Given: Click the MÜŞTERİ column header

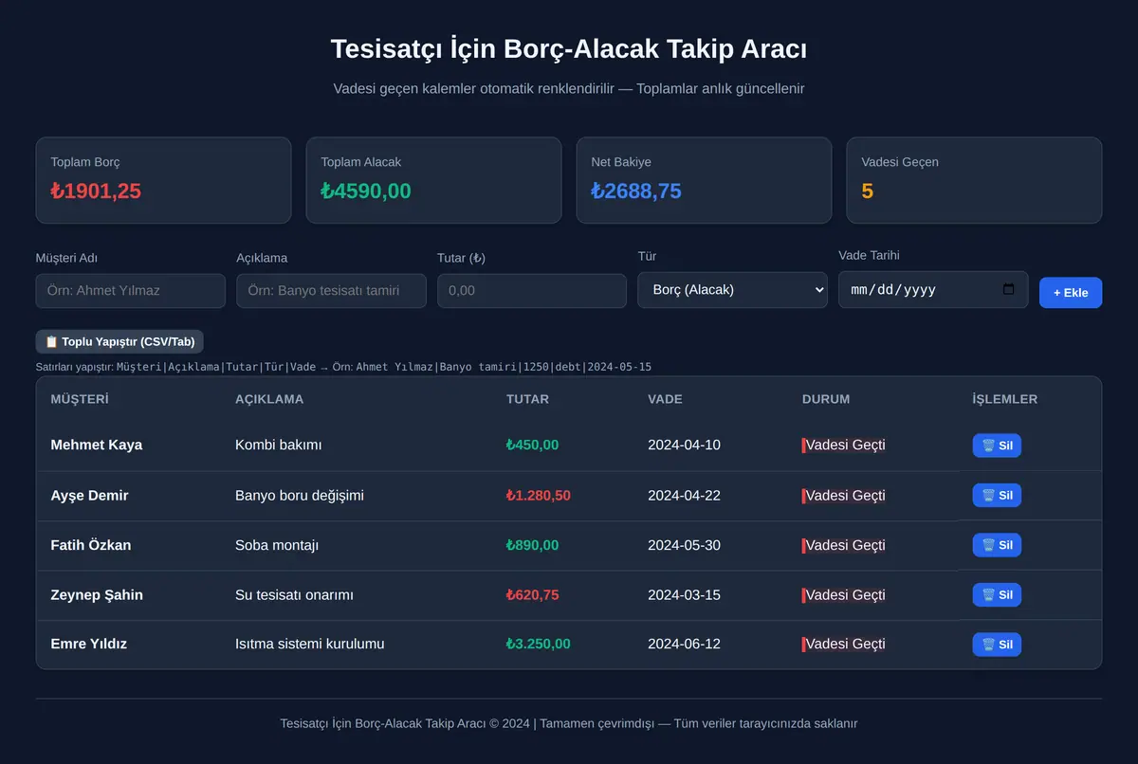Looking at the screenshot, I should click(80, 399).
